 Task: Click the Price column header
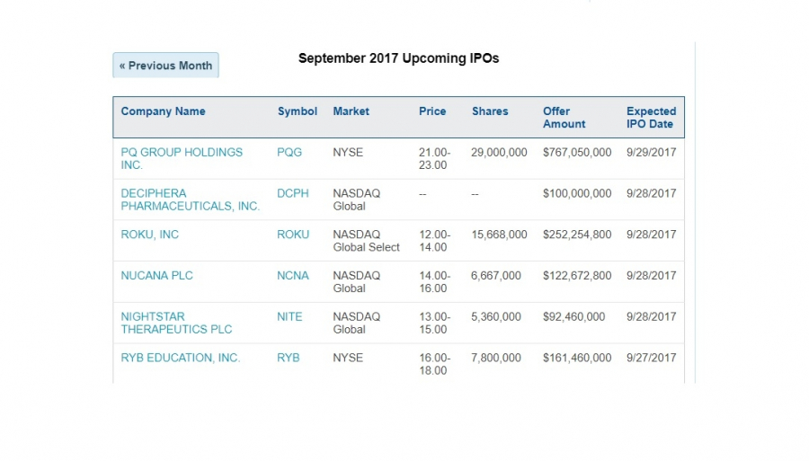click(432, 111)
